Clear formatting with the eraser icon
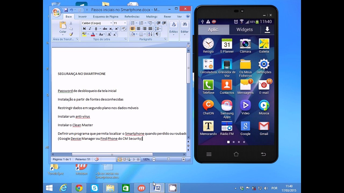 pos(124,29)
